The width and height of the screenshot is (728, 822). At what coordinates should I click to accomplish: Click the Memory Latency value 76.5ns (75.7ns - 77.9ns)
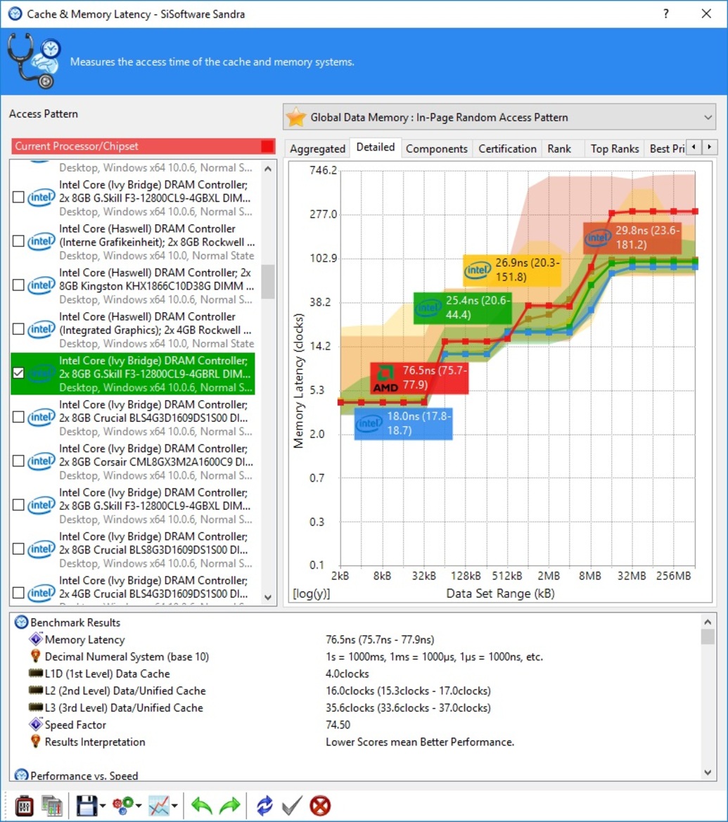click(x=380, y=640)
